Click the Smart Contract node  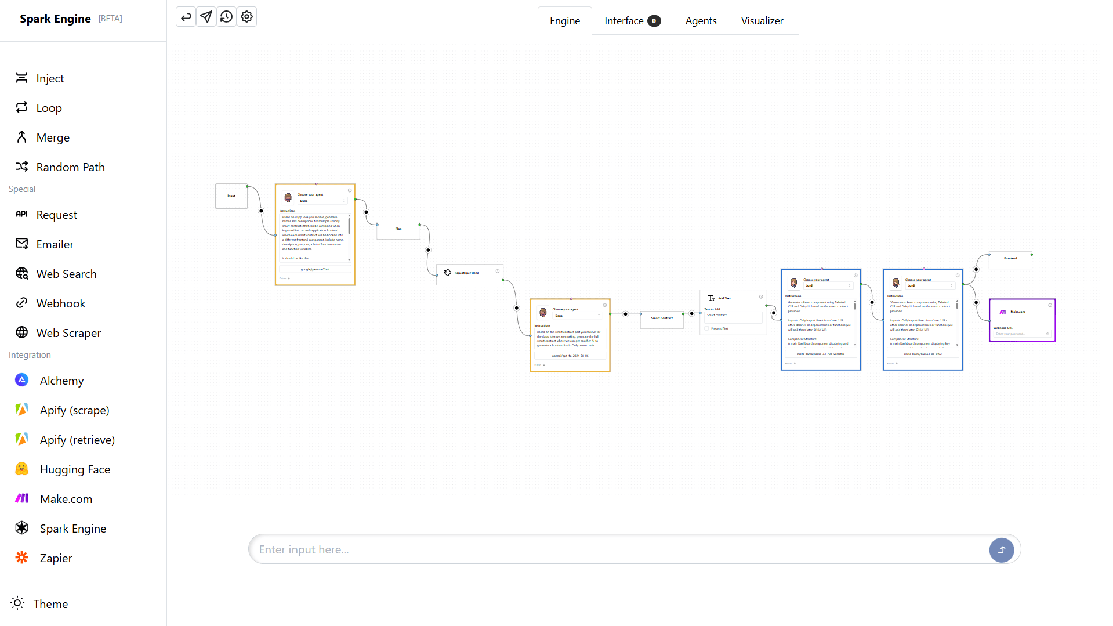point(662,320)
